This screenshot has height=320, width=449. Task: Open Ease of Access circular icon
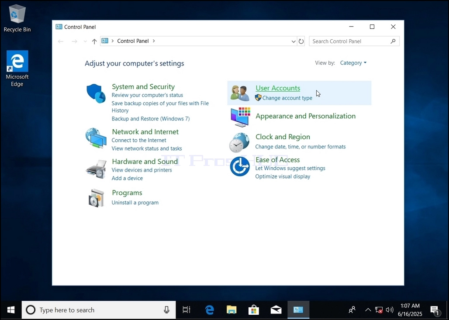[240, 167]
